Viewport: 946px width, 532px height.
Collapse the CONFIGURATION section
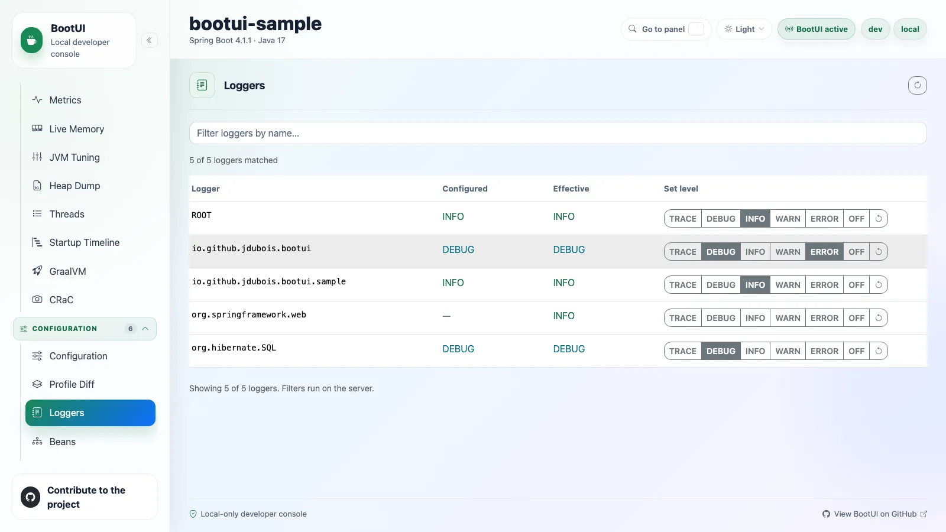pyautogui.click(x=85, y=329)
